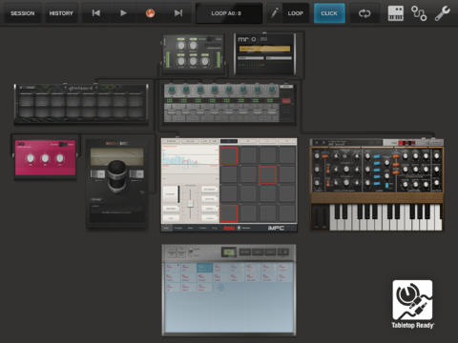Viewport: 458px width, 343px height.
Task: Open the HISTORY menu
Action: [x=61, y=13]
